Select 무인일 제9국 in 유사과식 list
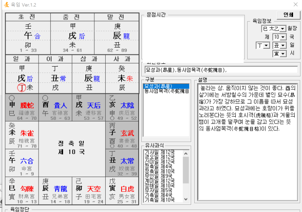Screen dimensions: 302x212 159,176
